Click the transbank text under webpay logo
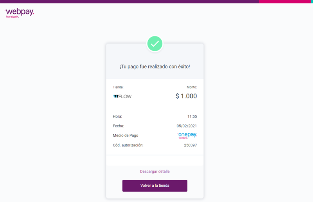313x202 pixels. click(13, 16)
